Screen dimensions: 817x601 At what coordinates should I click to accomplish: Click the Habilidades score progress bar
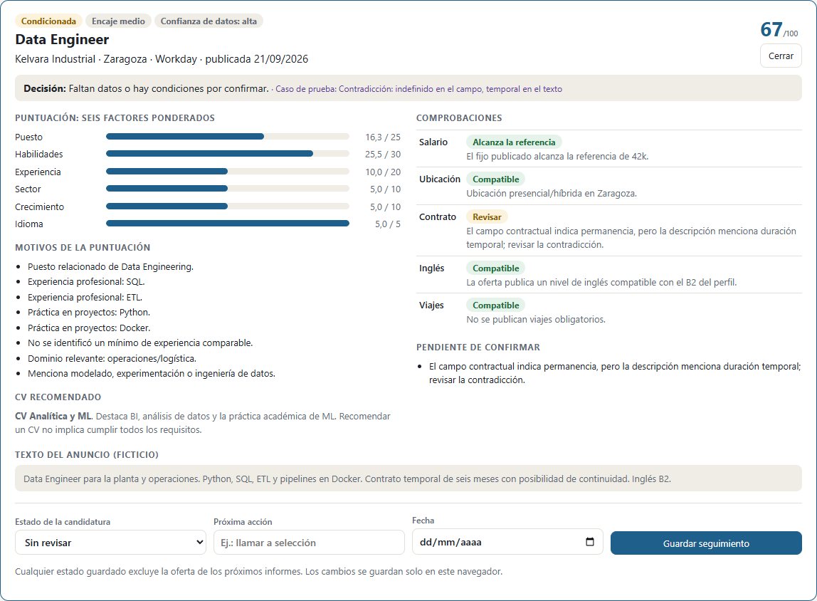pyautogui.click(x=228, y=154)
